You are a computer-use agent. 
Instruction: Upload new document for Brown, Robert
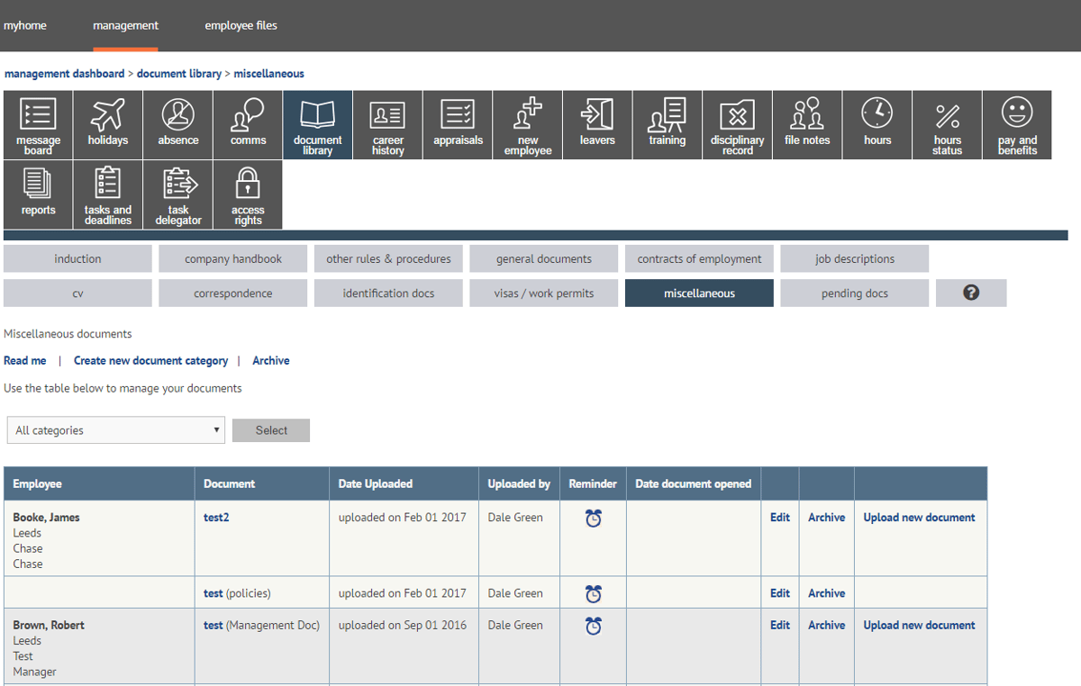[x=919, y=625]
